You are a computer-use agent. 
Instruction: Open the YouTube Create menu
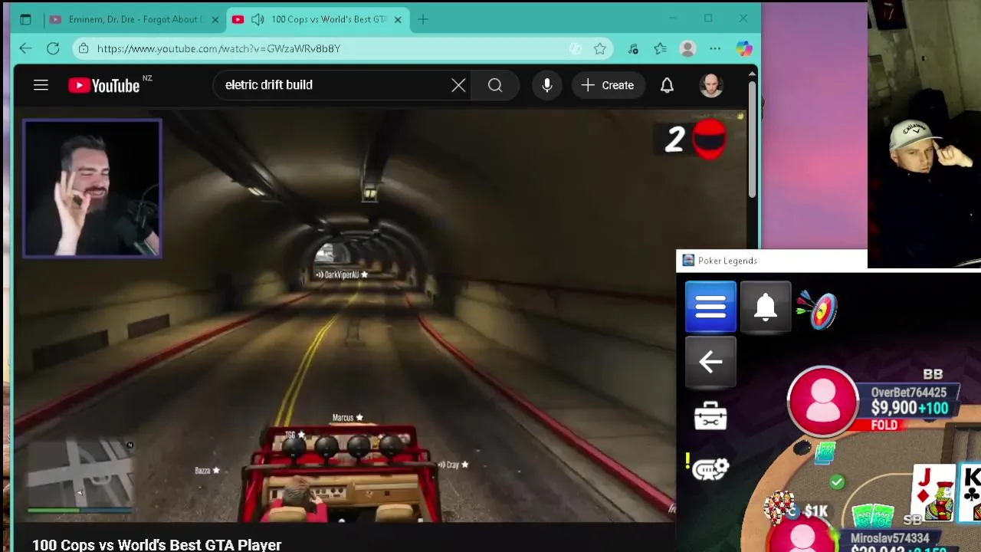click(608, 85)
